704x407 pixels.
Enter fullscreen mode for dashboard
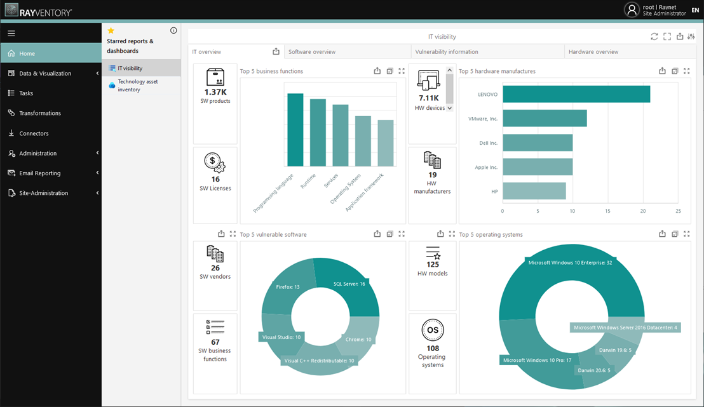[x=667, y=36]
